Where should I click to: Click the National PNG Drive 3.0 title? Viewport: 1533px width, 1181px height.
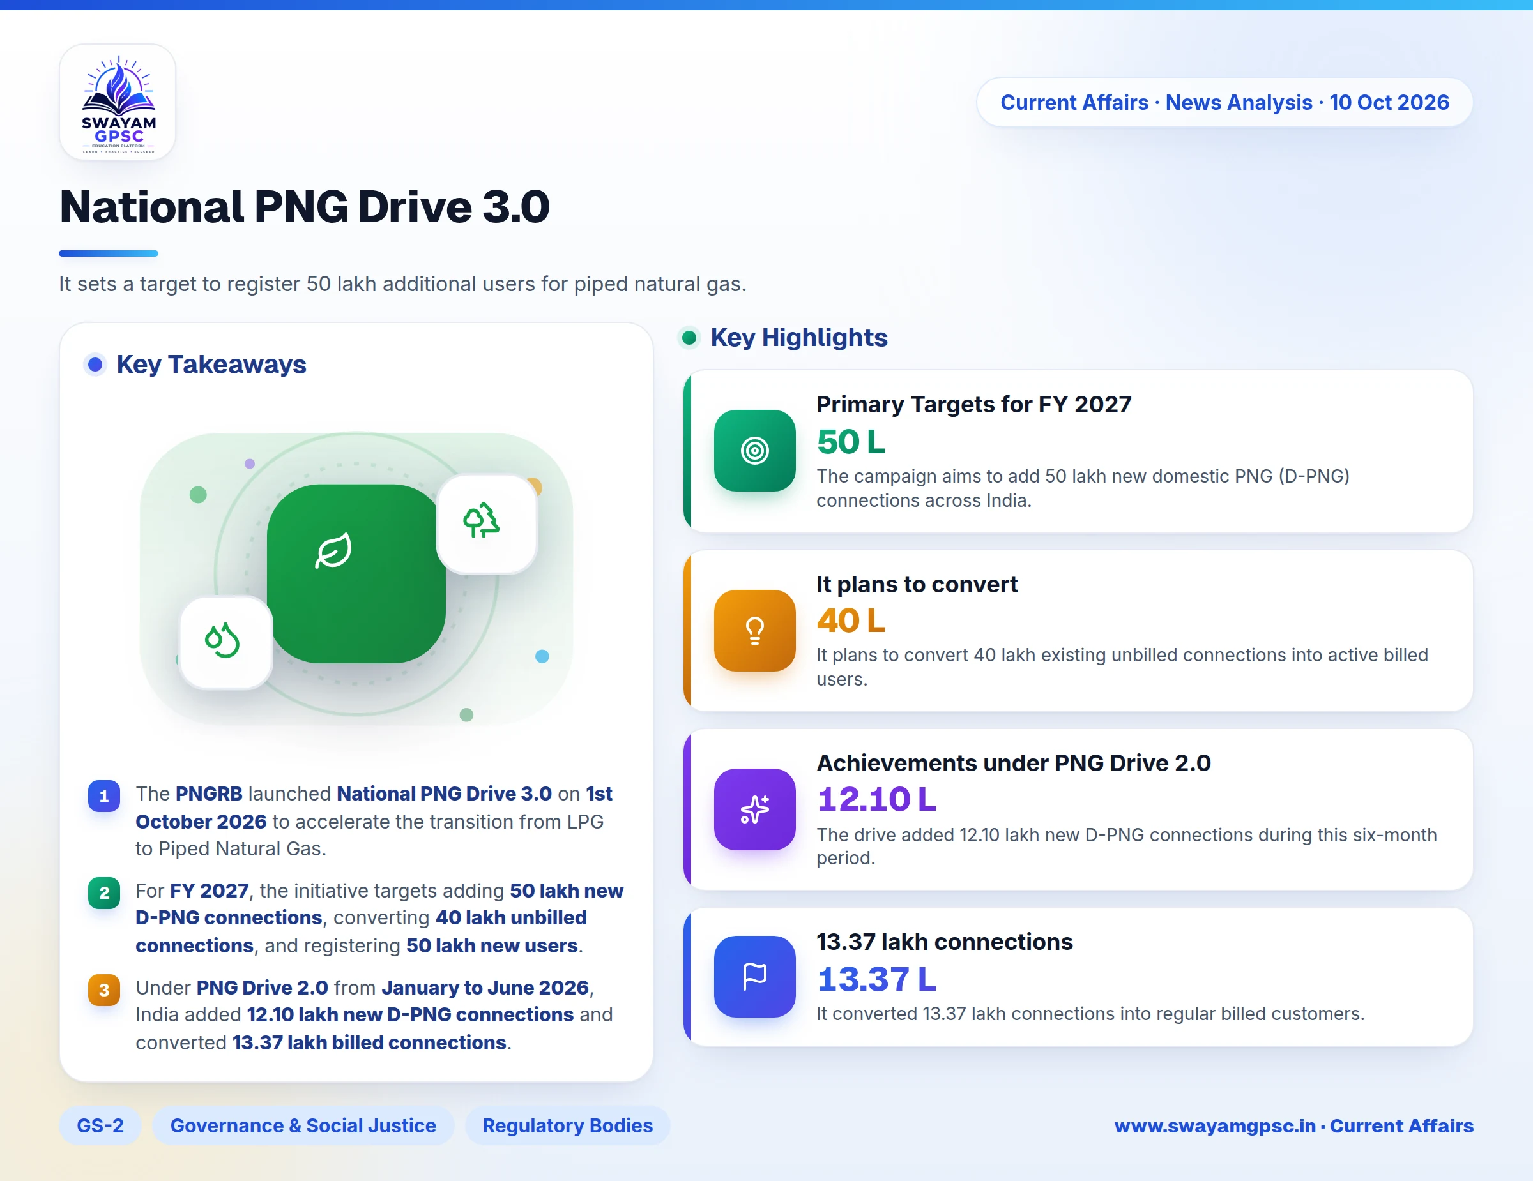pyautogui.click(x=305, y=207)
